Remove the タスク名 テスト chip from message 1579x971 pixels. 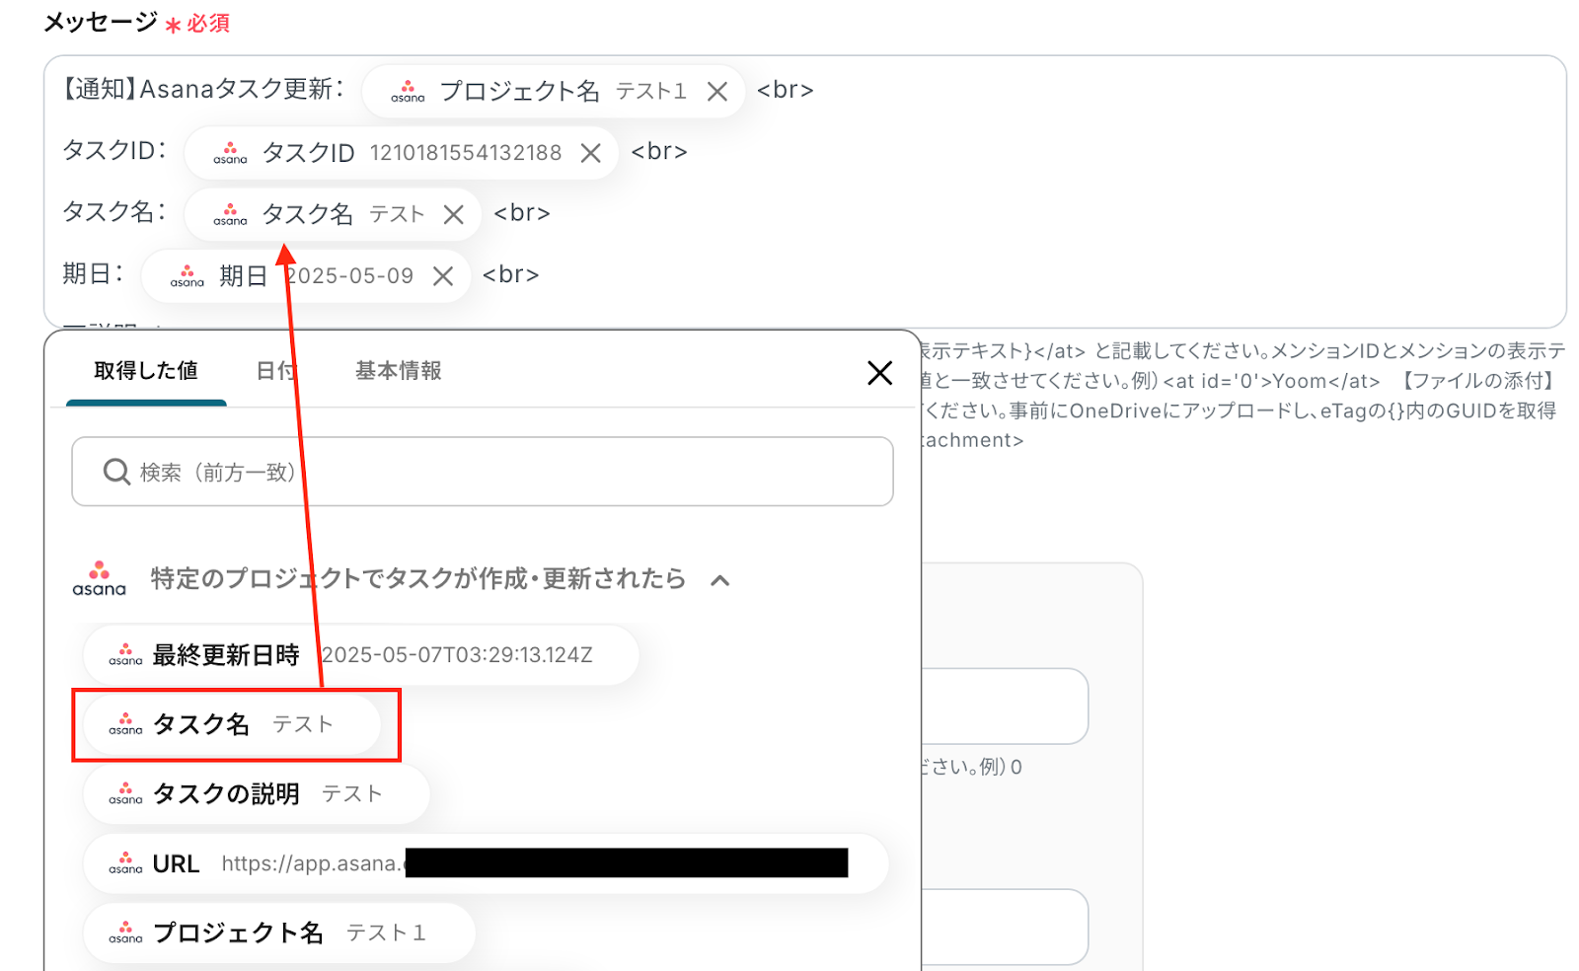click(x=454, y=214)
